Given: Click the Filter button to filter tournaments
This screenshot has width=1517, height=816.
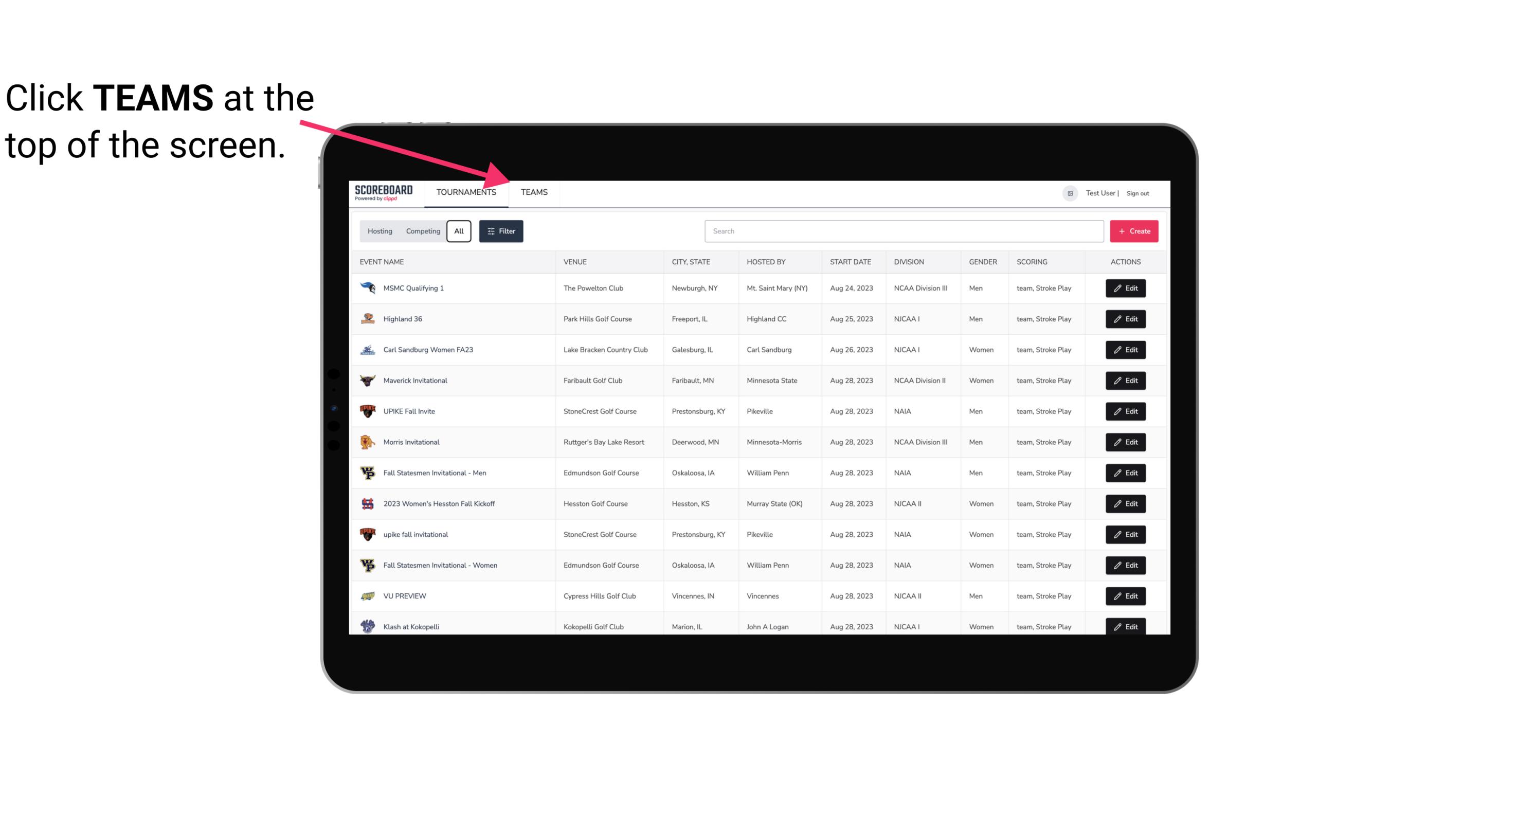Looking at the screenshot, I should click(501, 231).
